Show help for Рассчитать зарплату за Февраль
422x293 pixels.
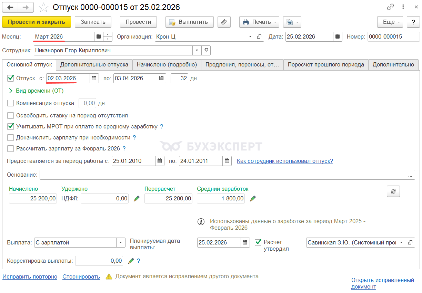tap(124, 149)
